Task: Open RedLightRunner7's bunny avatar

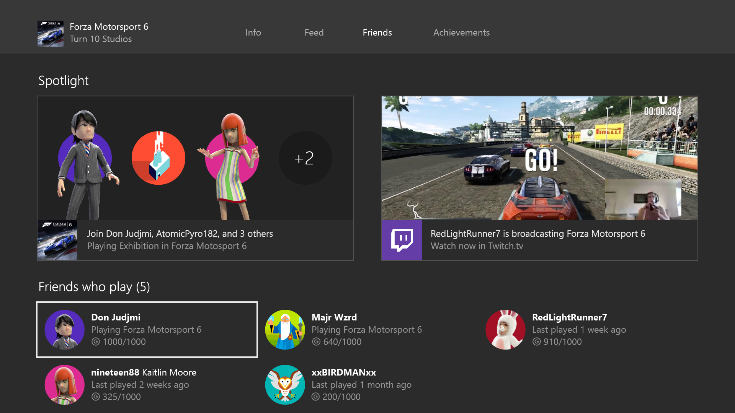Action: pos(505,330)
